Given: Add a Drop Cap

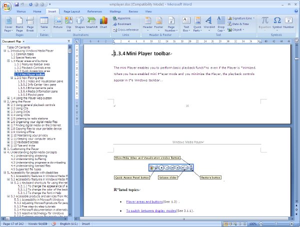Looking at the screenshot, I should pos(221,24).
